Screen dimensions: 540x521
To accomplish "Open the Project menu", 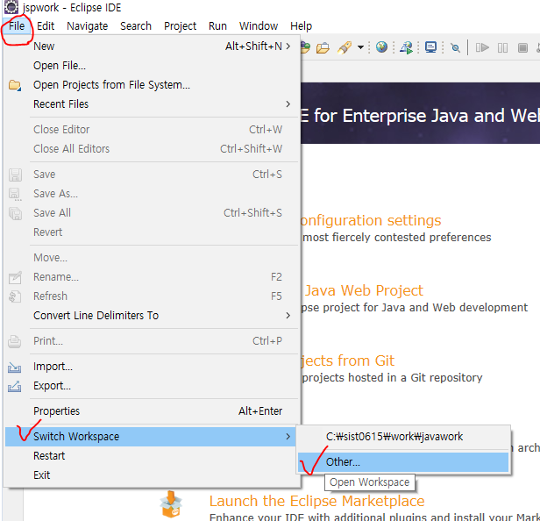I will click(x=180, y=26).
